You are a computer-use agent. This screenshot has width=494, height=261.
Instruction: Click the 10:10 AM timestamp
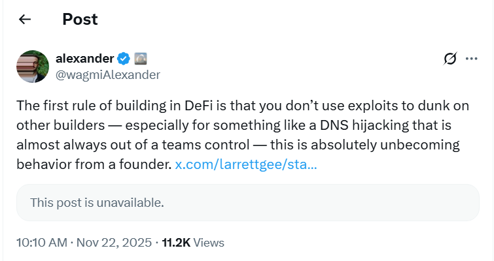[41, 243]
